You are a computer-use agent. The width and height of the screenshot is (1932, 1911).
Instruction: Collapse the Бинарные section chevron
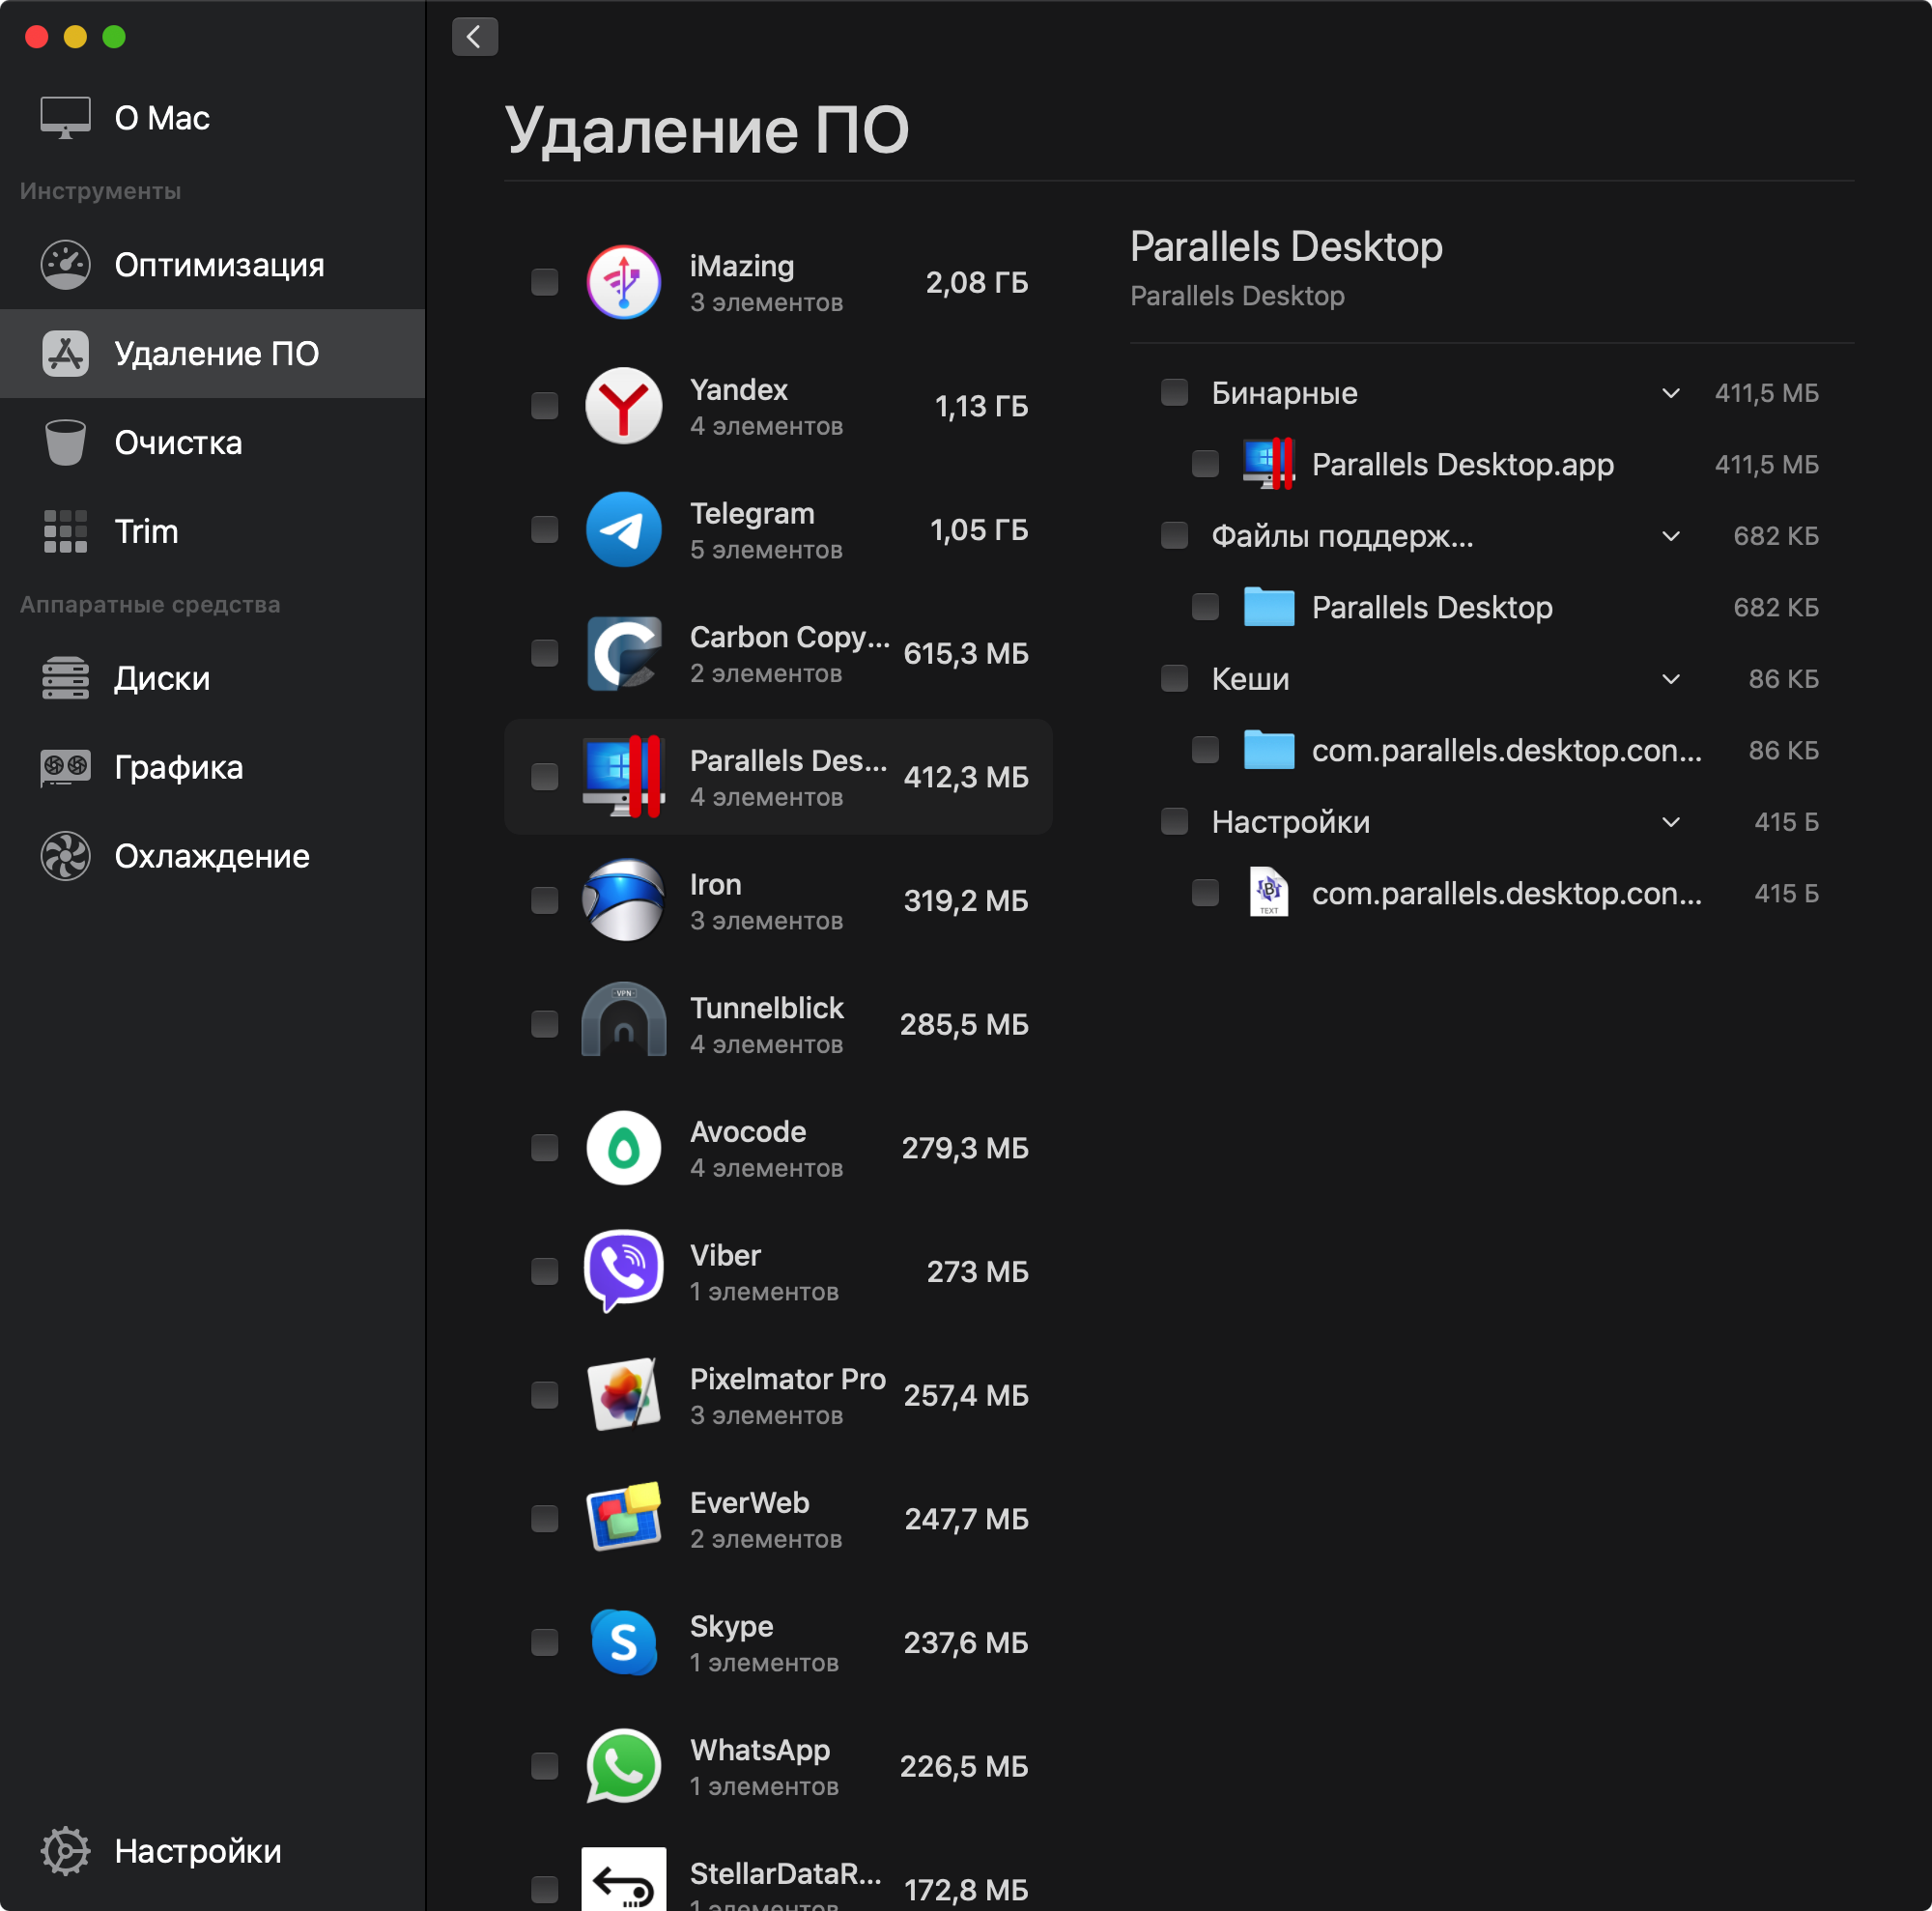[1670, 393]
